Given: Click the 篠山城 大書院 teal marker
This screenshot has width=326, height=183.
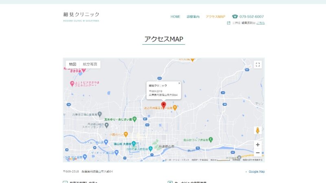Looking at the screenshot, I should coord(134,144).
